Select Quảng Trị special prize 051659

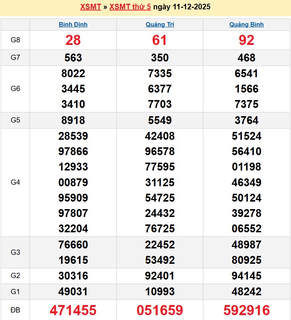160,310
